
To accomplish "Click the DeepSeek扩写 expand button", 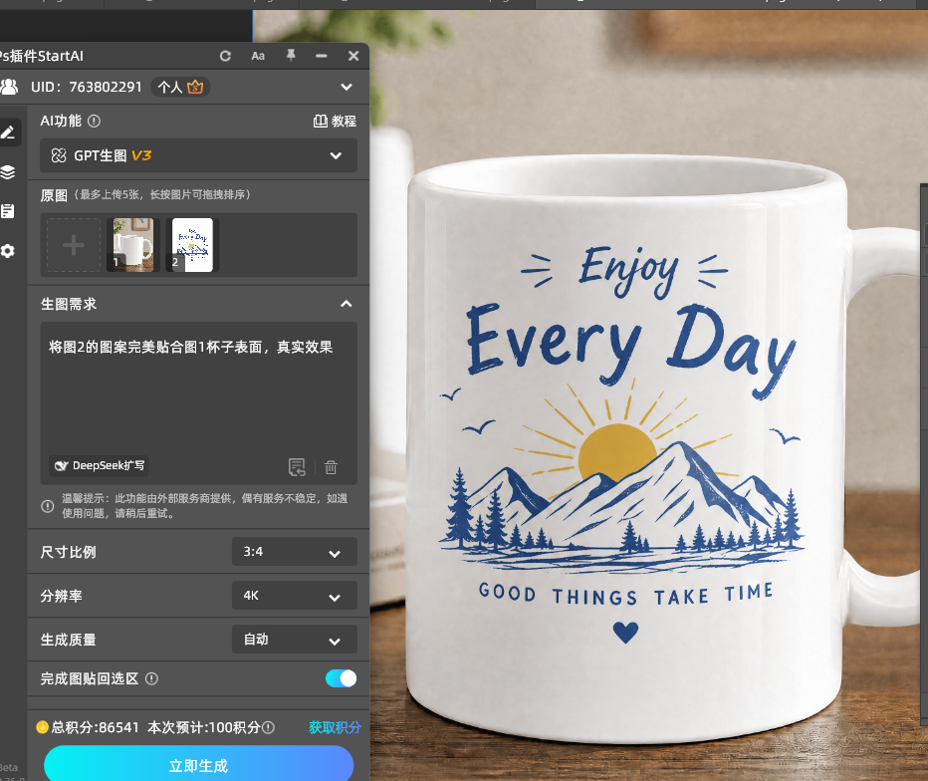I will [99, 466].
